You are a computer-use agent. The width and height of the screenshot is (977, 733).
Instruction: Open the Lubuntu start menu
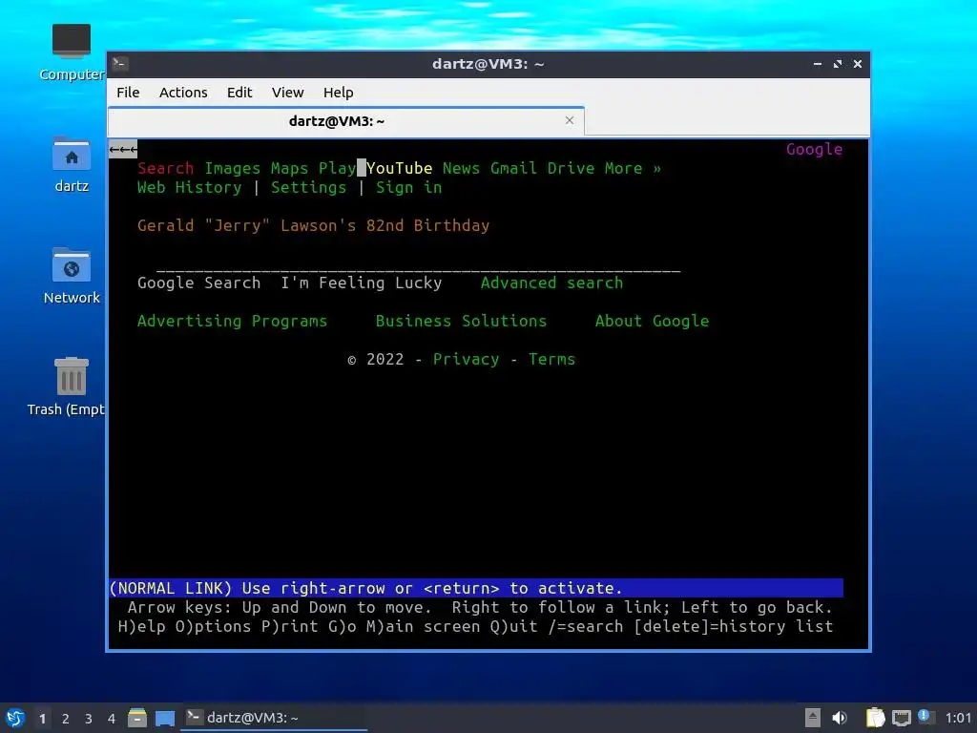coord(15,718)
